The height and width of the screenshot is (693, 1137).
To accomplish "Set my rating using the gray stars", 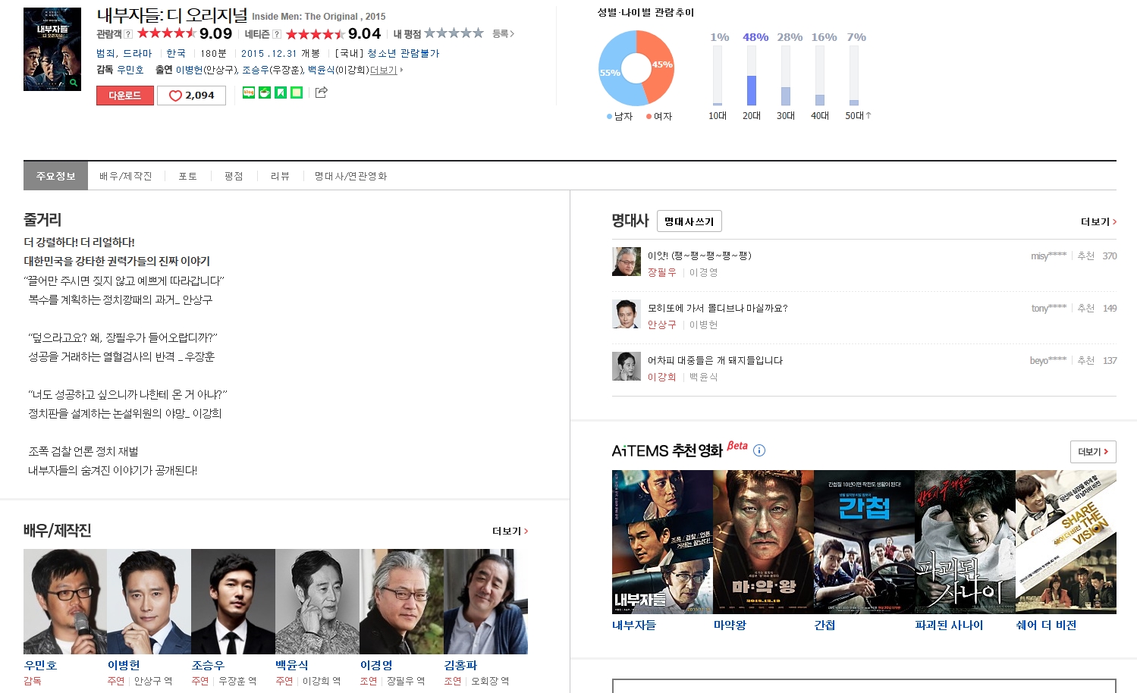I will coord(454,33).
